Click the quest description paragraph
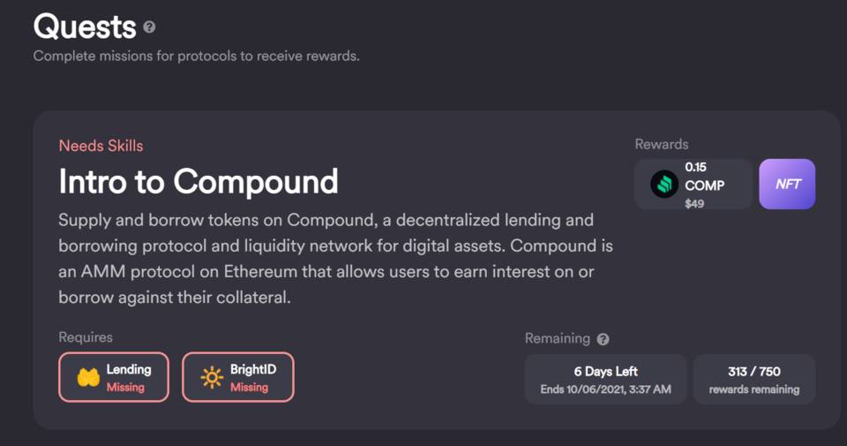 point(335,258)
